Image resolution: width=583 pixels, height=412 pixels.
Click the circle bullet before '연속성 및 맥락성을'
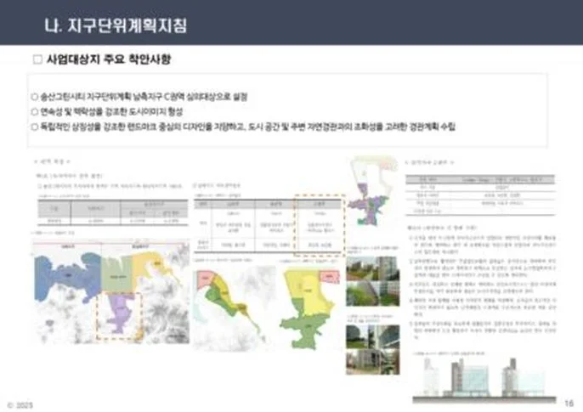click(x=35, y=111)
